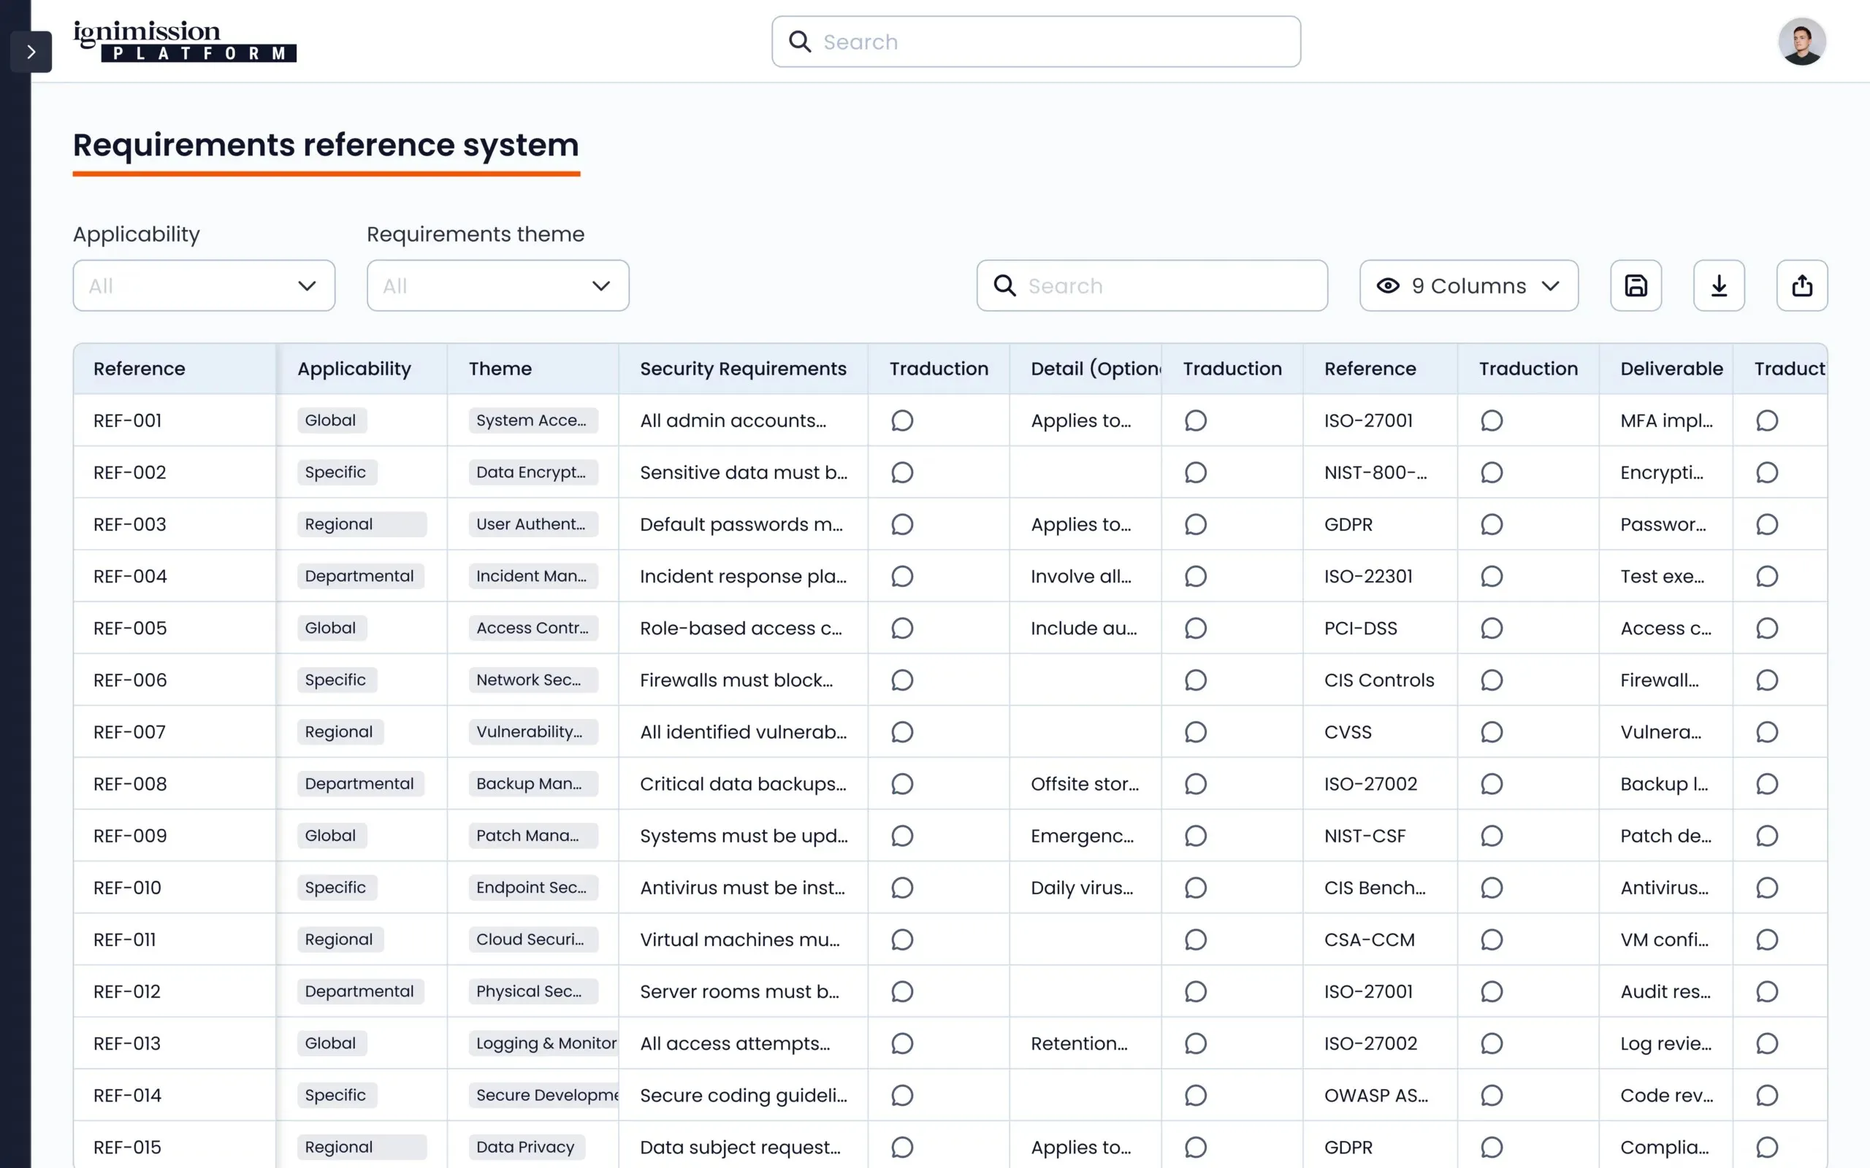Click the 'VM confi...' deliverable cell
This screenshot has height=1168, width=1870.
(1665, 940)
